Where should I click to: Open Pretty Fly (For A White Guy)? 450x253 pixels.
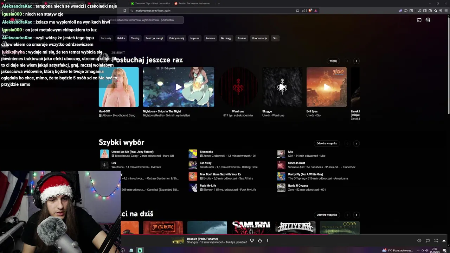[x=318, y=176]
